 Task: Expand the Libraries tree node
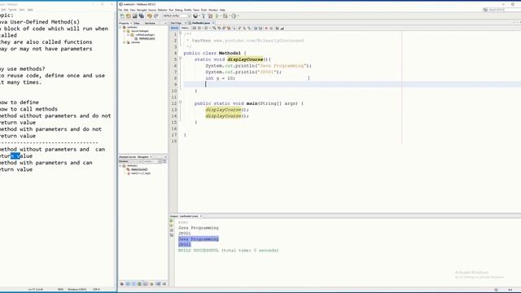[125, 42]
